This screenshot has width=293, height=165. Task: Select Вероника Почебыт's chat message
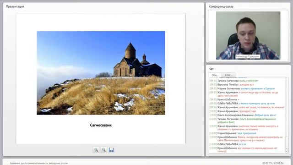click(232, 85)
